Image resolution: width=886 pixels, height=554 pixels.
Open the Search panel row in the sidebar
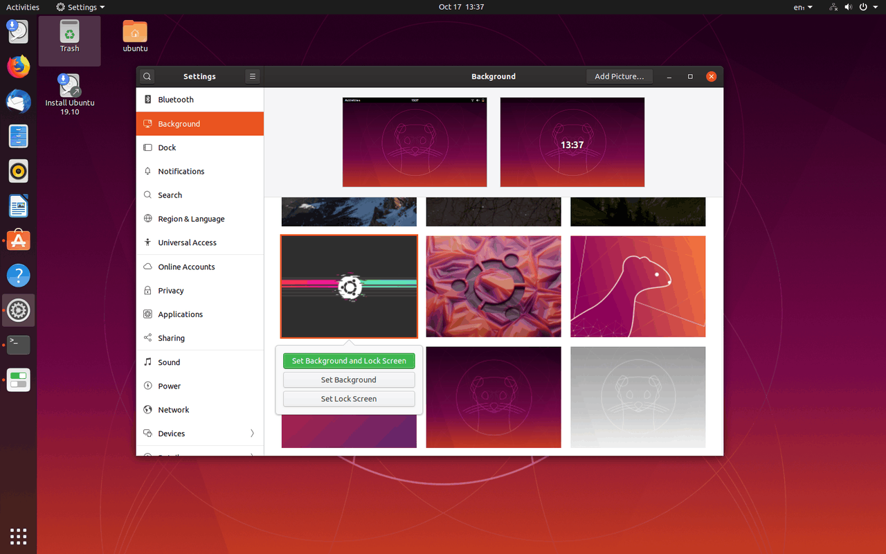tap(200, 195)
